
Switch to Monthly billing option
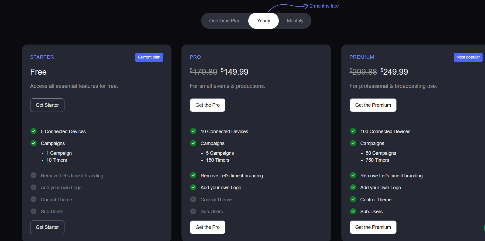pyautogui.click(x=295, y=21)
